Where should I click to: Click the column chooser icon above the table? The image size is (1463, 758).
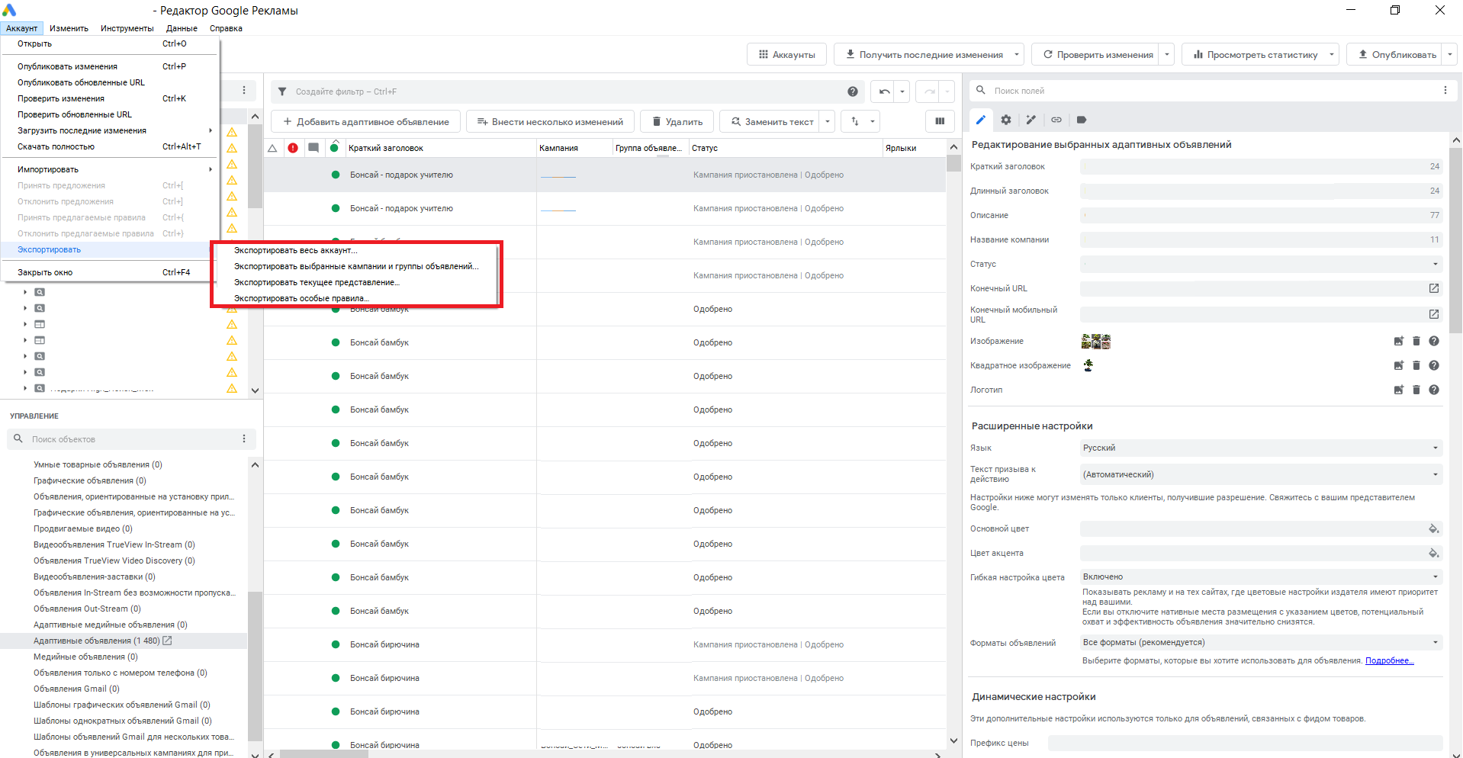[x=940, y=121]
